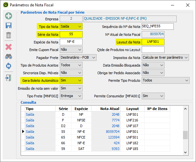Click the Layout column header
This screenshot has height=162, width=196.
point(132,109)
